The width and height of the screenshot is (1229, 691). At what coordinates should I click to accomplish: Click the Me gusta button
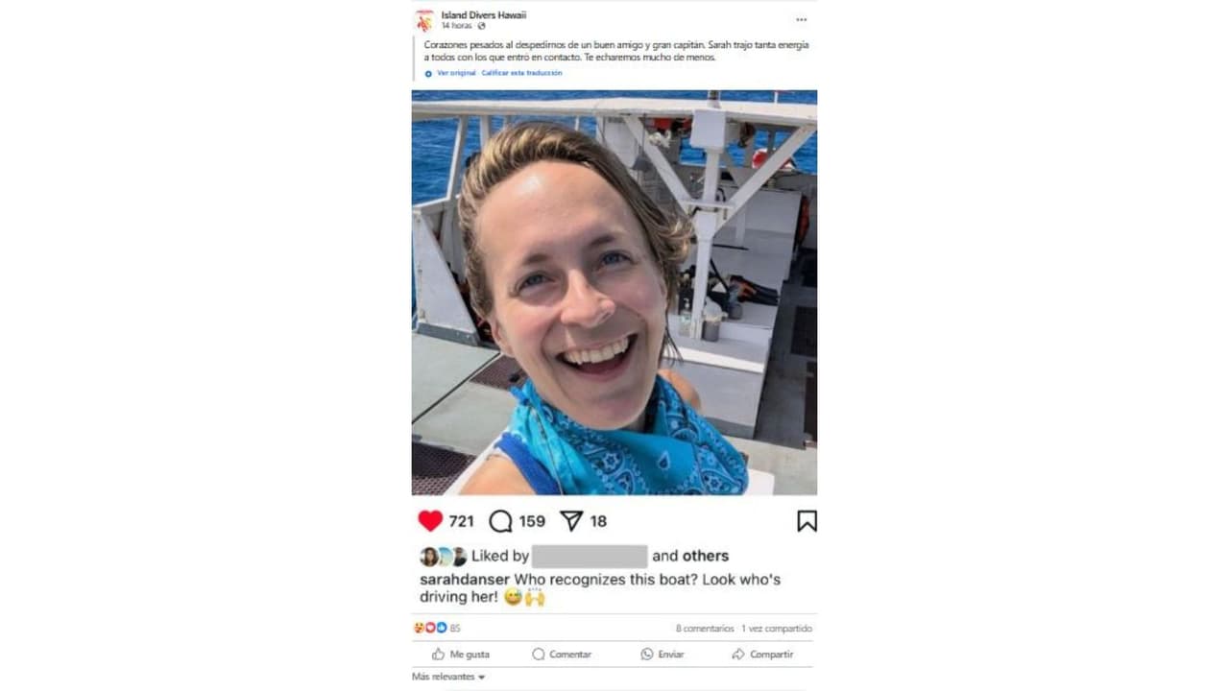point(461,655)
